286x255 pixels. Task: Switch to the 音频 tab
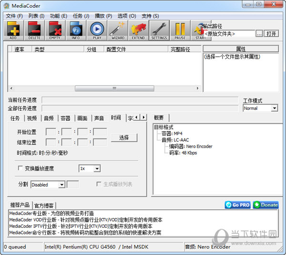pyautogui.click(x=49, y=118)
